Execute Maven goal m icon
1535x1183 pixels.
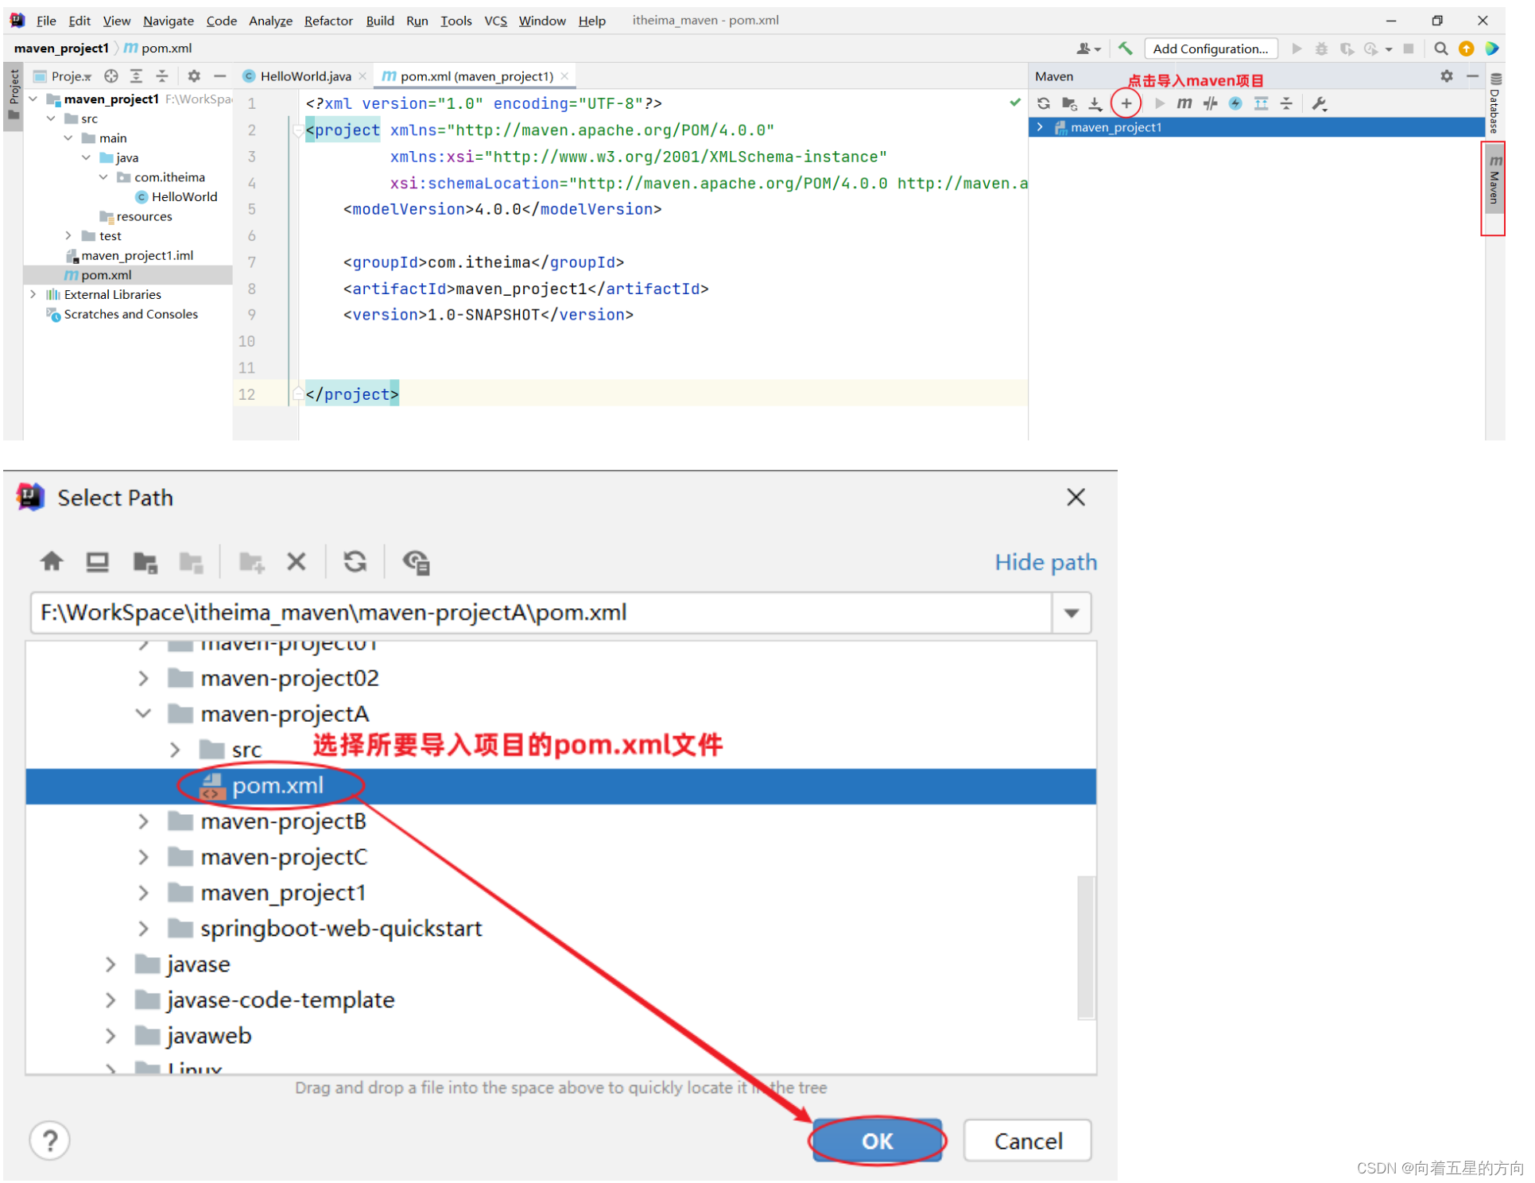click(1184, 103)
